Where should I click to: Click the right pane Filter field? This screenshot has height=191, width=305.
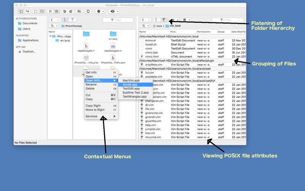click(227, 20)
